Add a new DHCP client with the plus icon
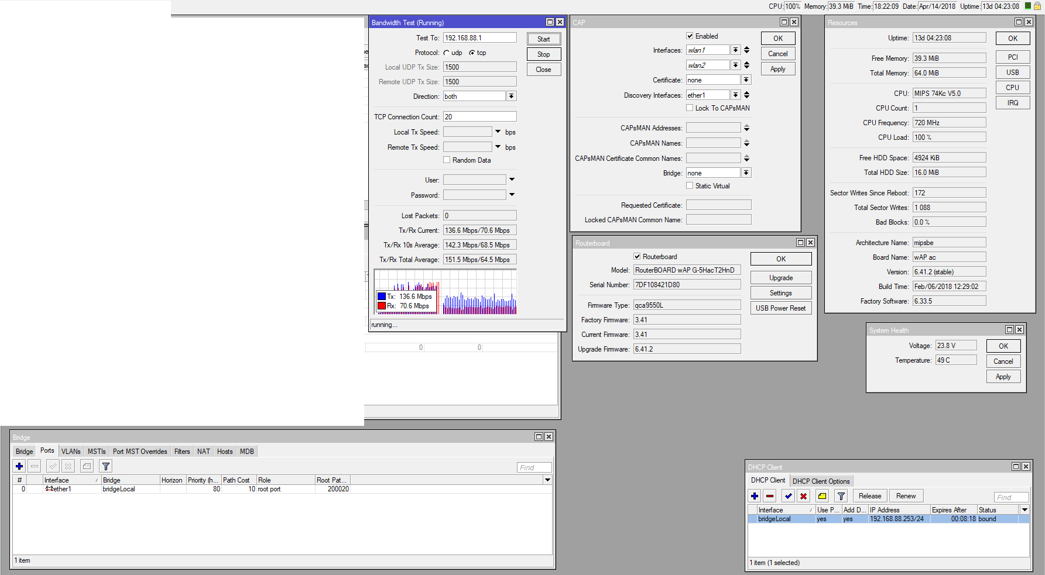 [x=754, y=495]
